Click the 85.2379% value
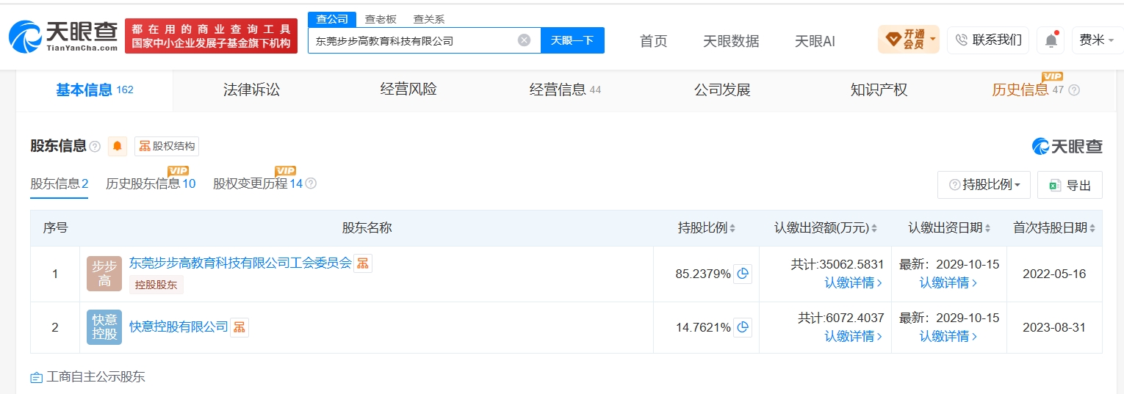The width and height of the screenshot is (1124, 394). click(x=703, y=274)
